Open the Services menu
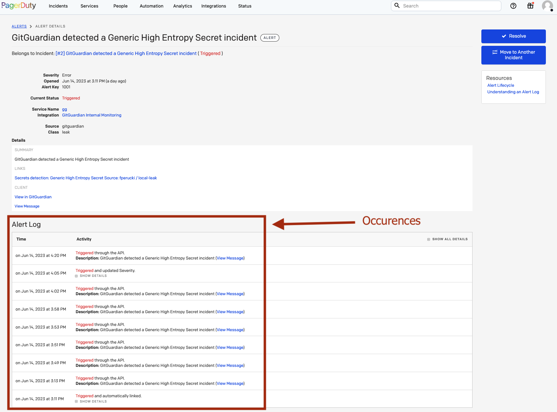The width and height of the screenshot is (557, 412). [x=89, y=6]
